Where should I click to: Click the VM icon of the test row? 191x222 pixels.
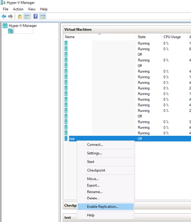click(x=66, y=139)
